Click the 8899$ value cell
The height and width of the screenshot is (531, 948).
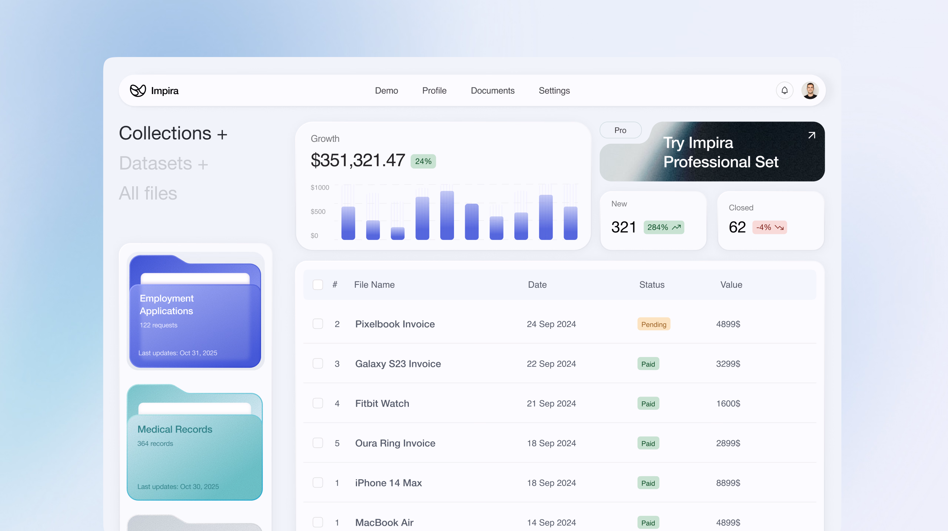pyautogui.click(x=728, y=483)
